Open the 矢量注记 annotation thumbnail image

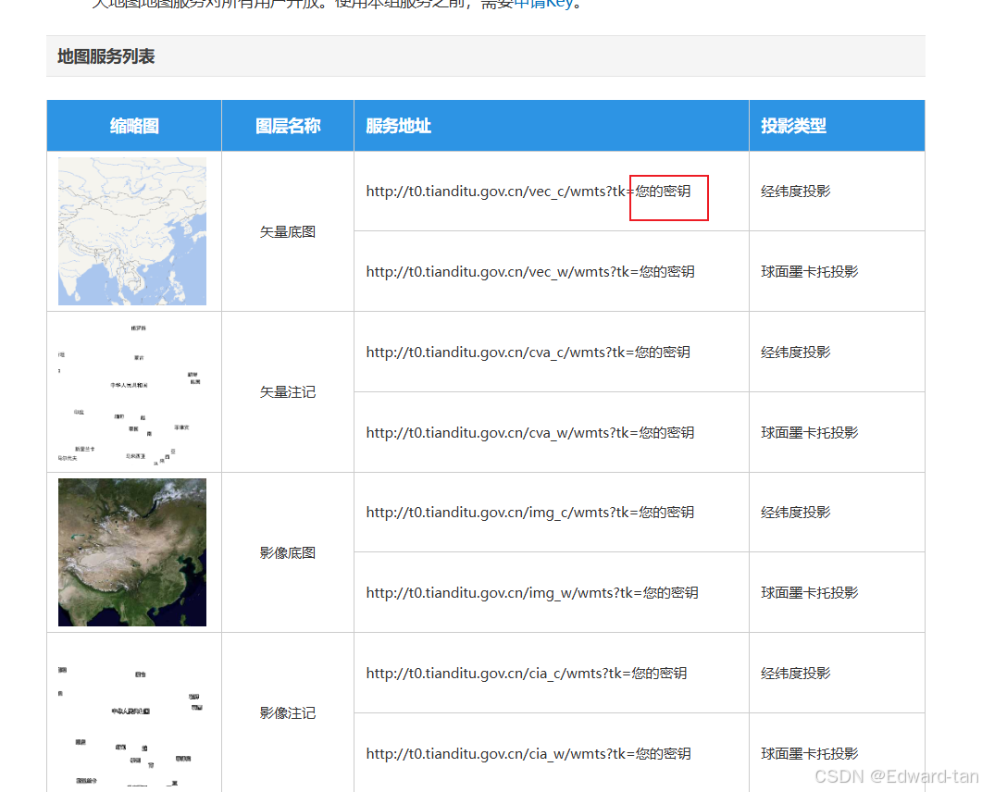tap(132, 392)
